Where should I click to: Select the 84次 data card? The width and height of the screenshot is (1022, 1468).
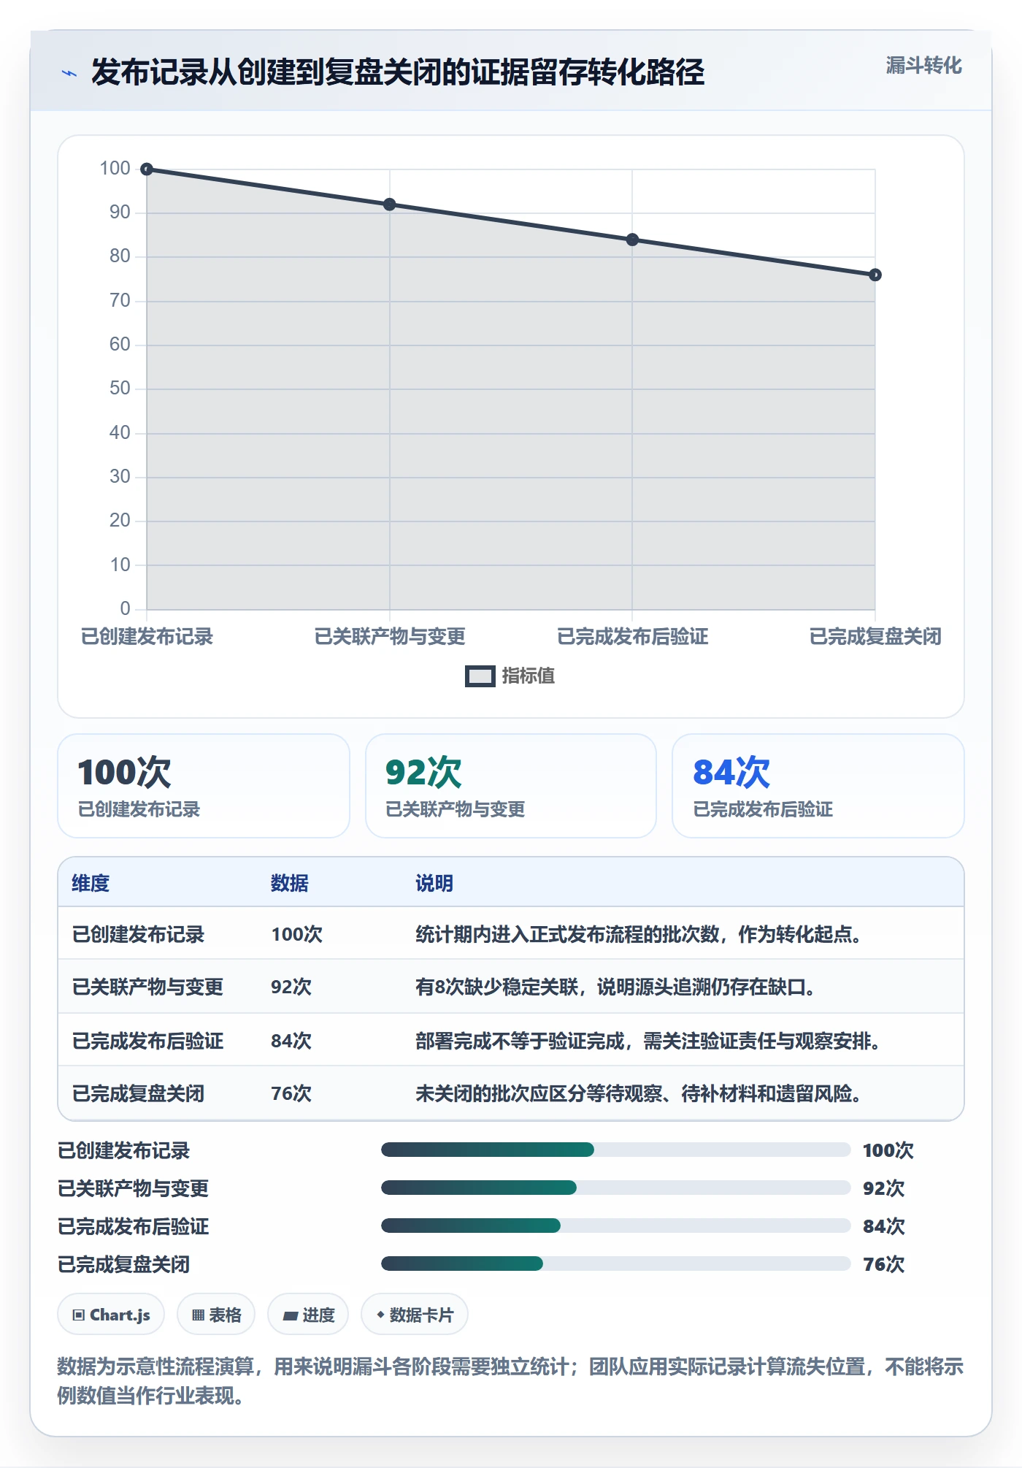coord(818,786)
